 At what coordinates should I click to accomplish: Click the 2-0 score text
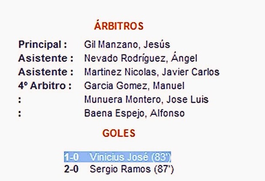point(71,169)
